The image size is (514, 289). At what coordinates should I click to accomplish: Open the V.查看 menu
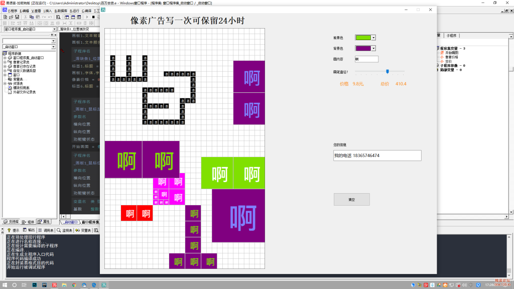pos(36,10)
